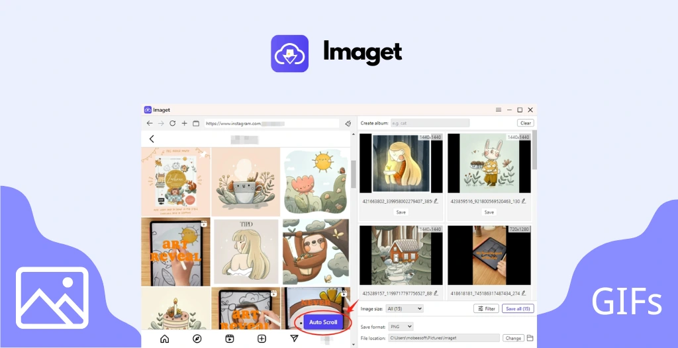Open Instagram messages paper plane icon
Image resolution: width=678 pixels, height=348 pixels.
294,339
